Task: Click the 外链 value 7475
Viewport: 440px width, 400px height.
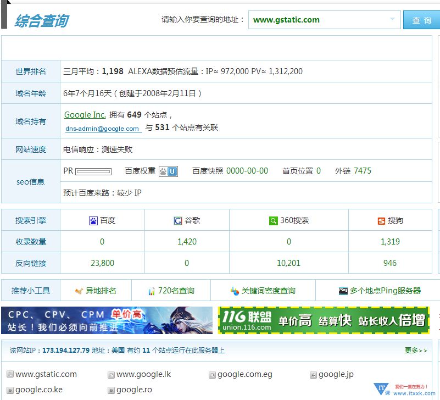Action: pyautogui.click(x=363, y=171)
